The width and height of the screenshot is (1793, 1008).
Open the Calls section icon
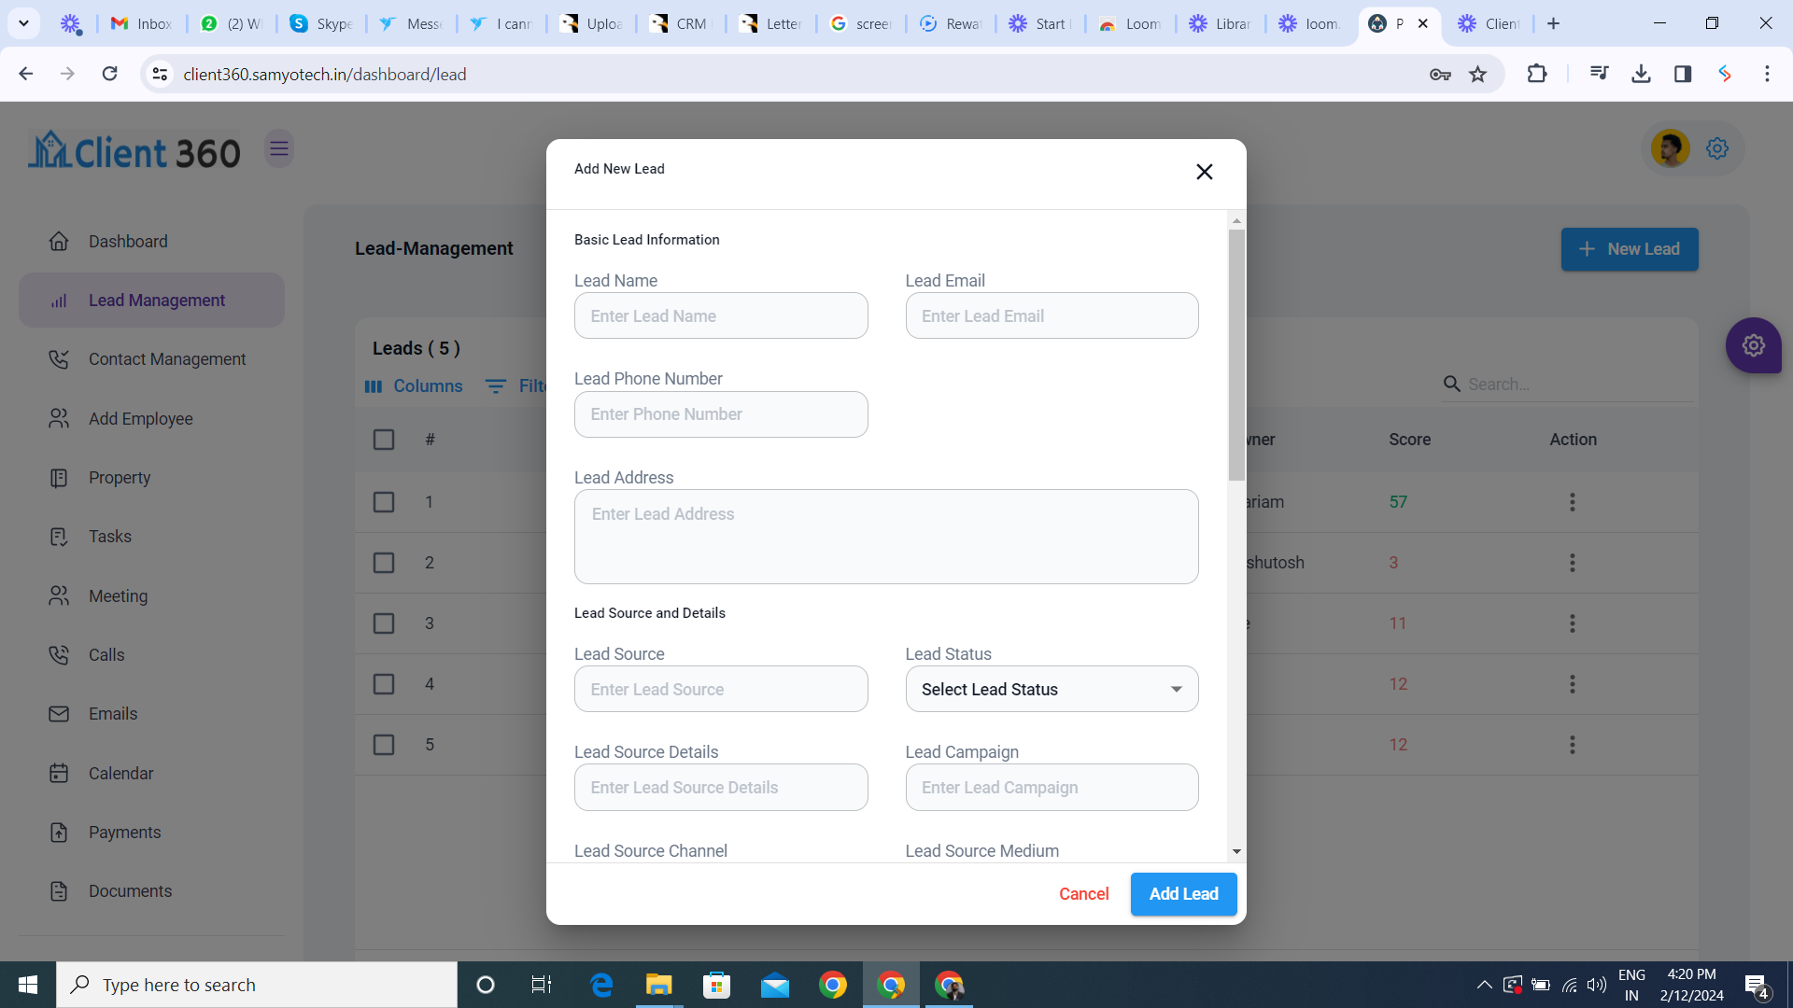point(59,654)
